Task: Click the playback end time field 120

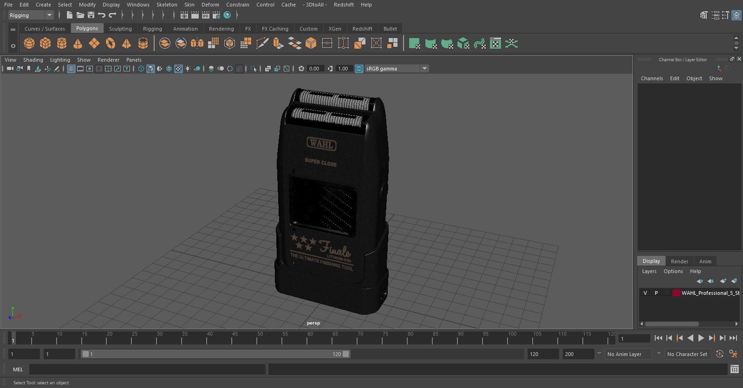Action: click(543, 354)
